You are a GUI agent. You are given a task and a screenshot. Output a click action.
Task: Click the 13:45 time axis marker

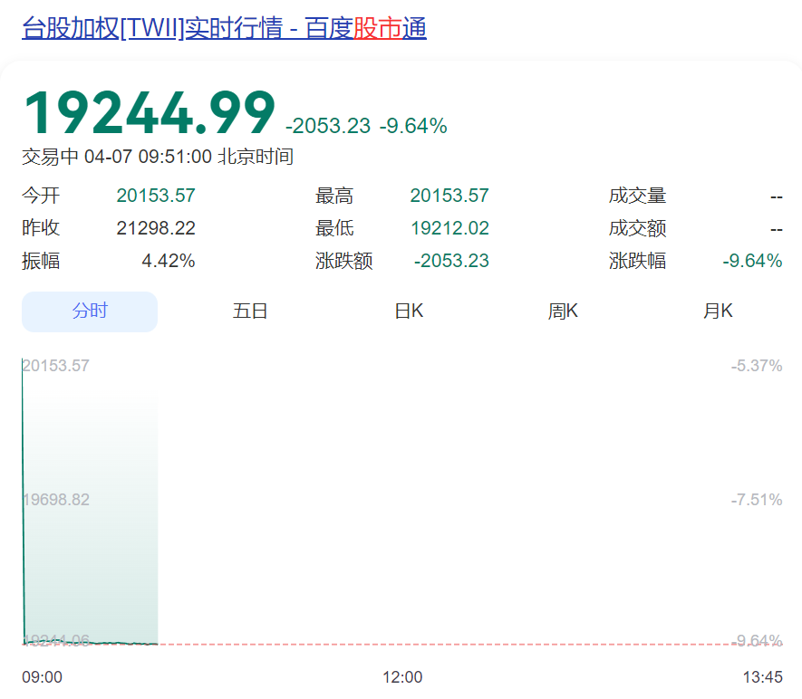[761, 677]
